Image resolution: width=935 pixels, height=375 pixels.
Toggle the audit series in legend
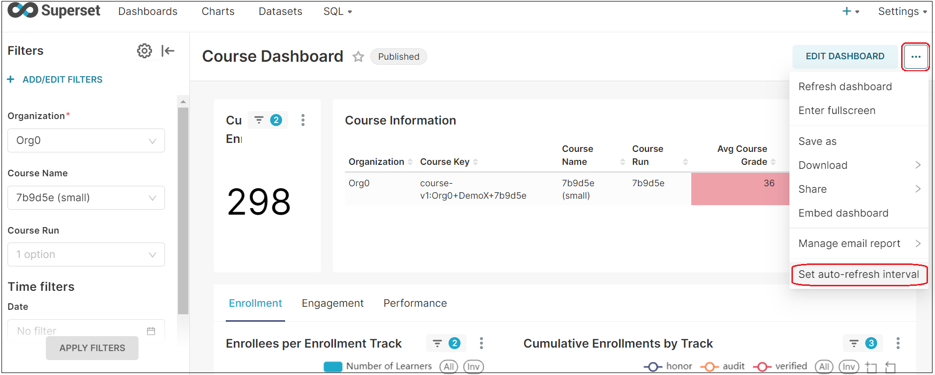[723, 367]
